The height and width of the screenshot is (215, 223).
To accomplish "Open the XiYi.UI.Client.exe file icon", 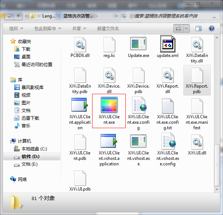I will click(109, 106).
